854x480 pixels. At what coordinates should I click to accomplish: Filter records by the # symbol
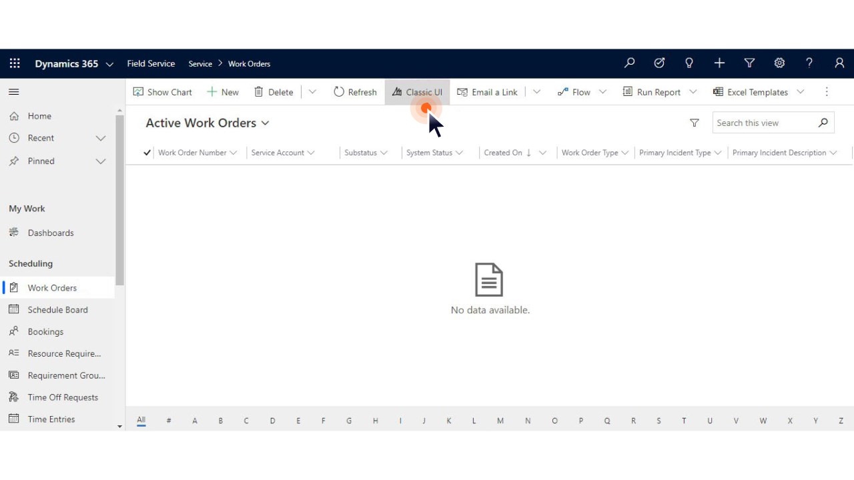pyautogui.click(x=169, y=421)
